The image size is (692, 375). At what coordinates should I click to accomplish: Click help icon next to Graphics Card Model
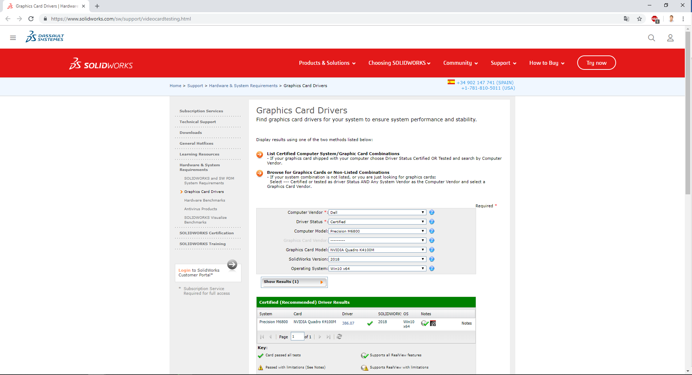click(432, 250)
